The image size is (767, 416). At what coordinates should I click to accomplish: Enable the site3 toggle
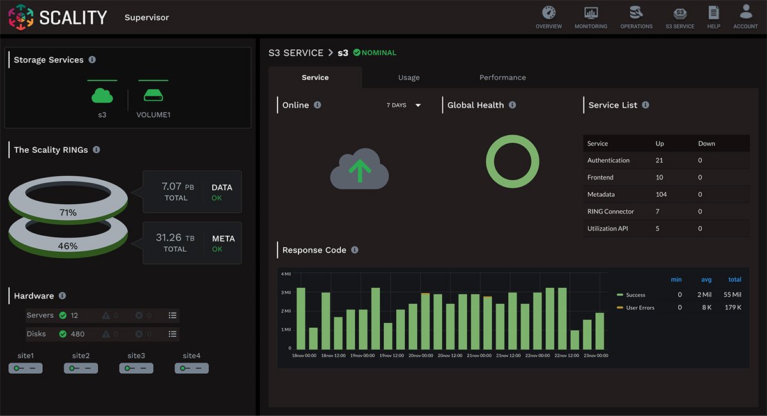pyautogui.click(x=136, y=368)
